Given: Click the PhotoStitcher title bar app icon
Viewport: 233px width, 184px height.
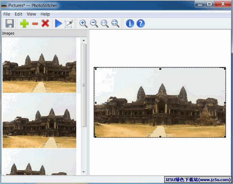Looking at the screenshot, I should (x=4, y=6).
